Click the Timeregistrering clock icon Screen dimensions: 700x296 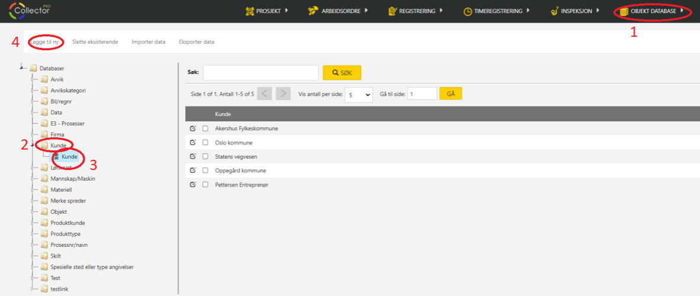pyautogui.click(x=467, y=12)
